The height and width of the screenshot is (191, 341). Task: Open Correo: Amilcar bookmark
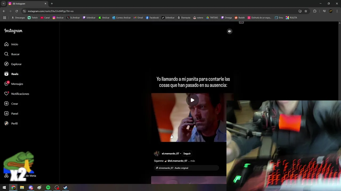pos(121,18)
